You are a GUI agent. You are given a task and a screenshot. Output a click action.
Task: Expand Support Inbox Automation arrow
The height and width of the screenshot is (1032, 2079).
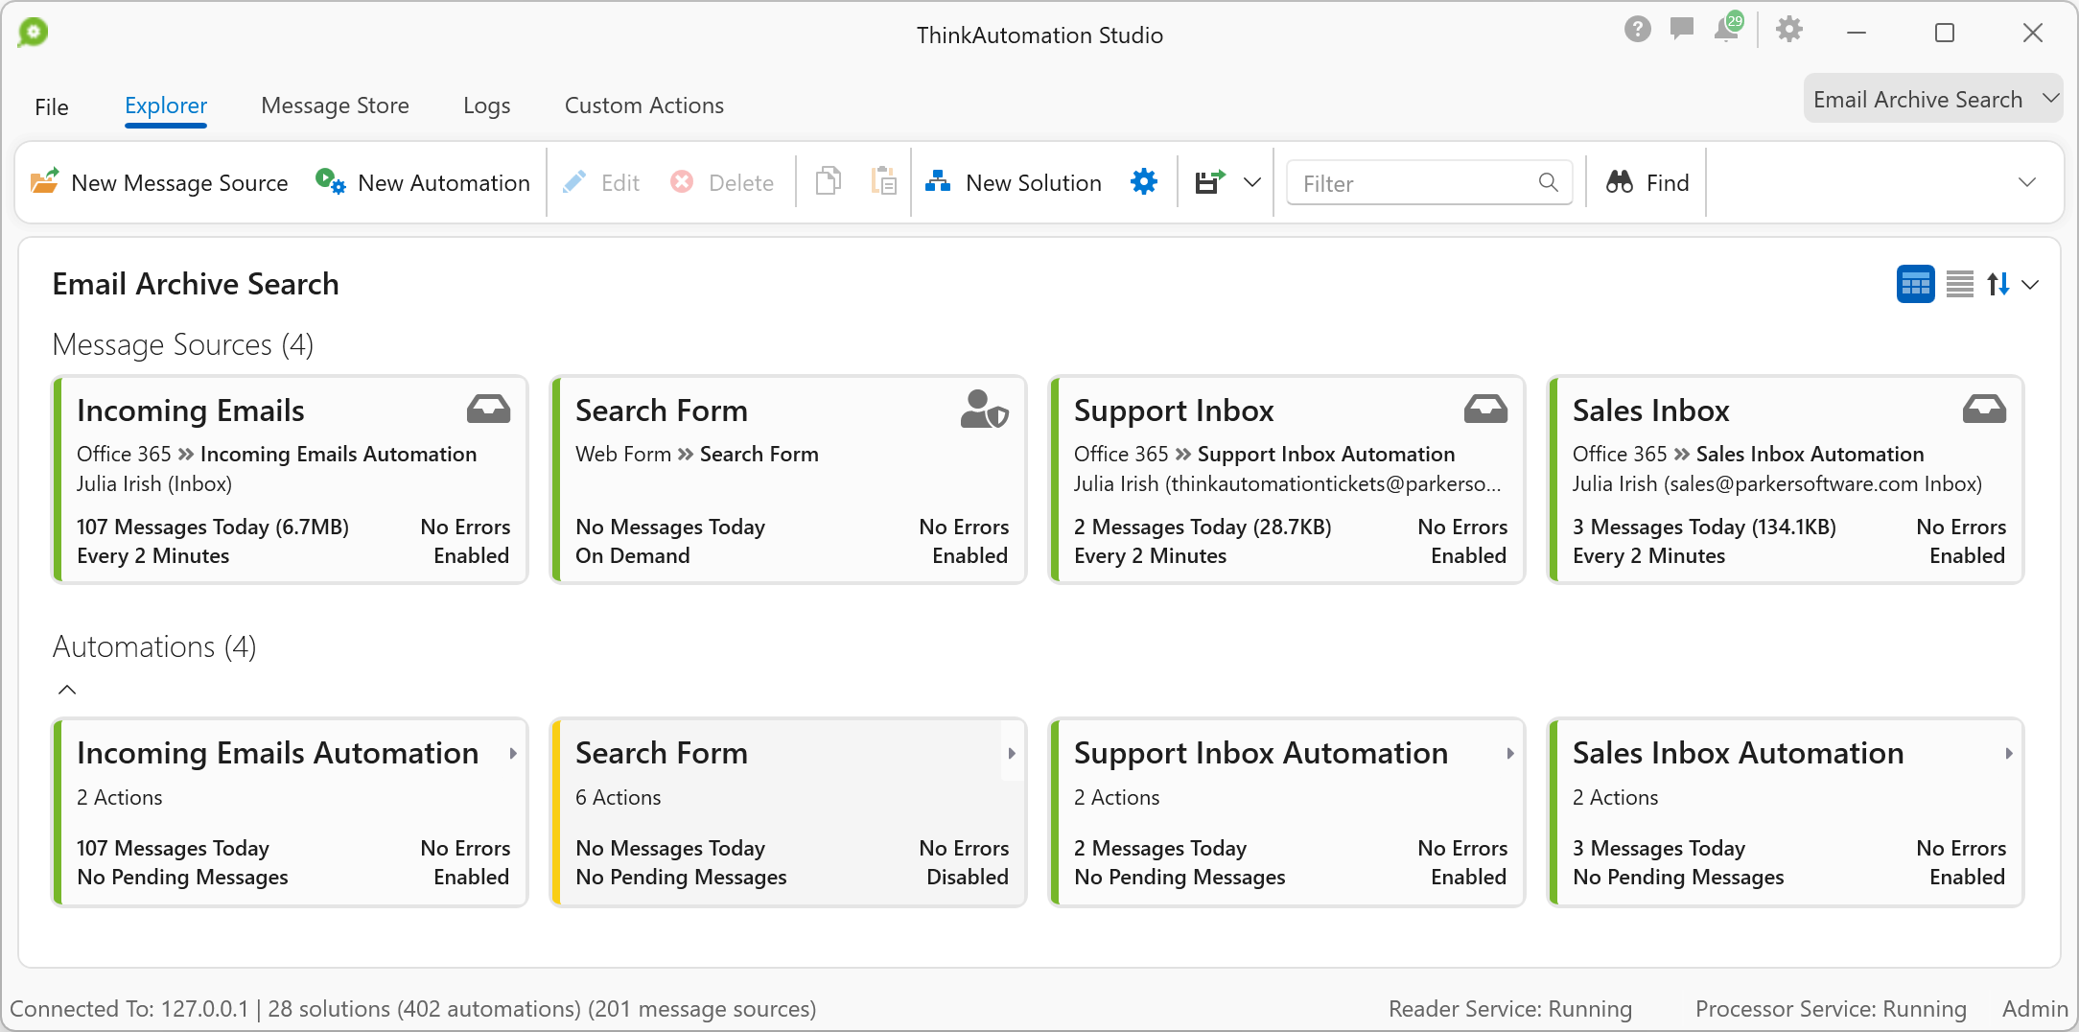click(x=1510, y=754)
